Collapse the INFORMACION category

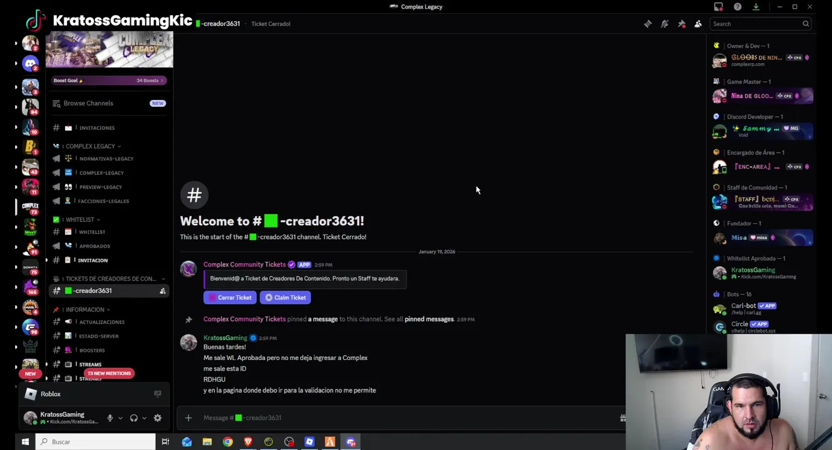86,309
